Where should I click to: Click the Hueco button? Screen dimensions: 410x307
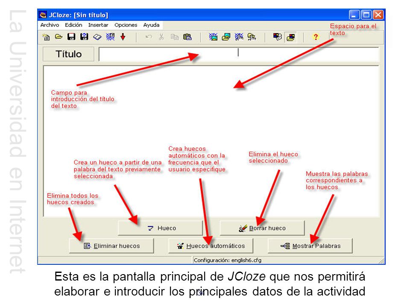pyautogui.click(x=160, y=228)
